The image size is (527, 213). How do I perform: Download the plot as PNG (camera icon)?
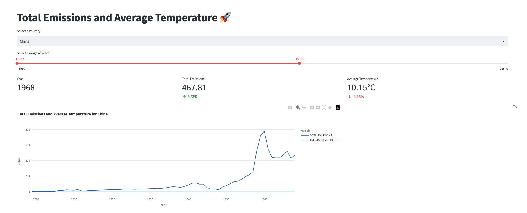[290, 108]
